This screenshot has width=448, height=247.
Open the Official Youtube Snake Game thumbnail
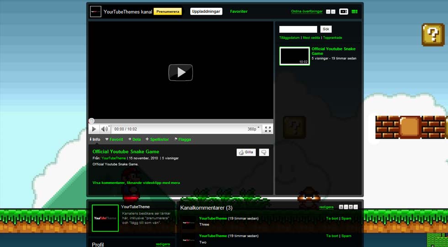coord(294,56)
